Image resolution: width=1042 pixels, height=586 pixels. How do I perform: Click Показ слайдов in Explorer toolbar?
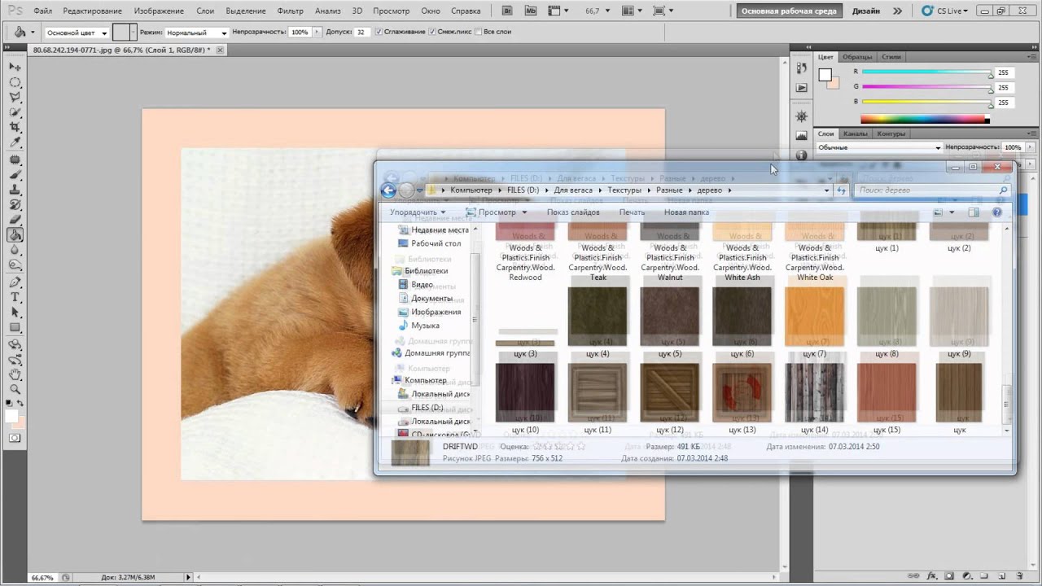[573, 212]
